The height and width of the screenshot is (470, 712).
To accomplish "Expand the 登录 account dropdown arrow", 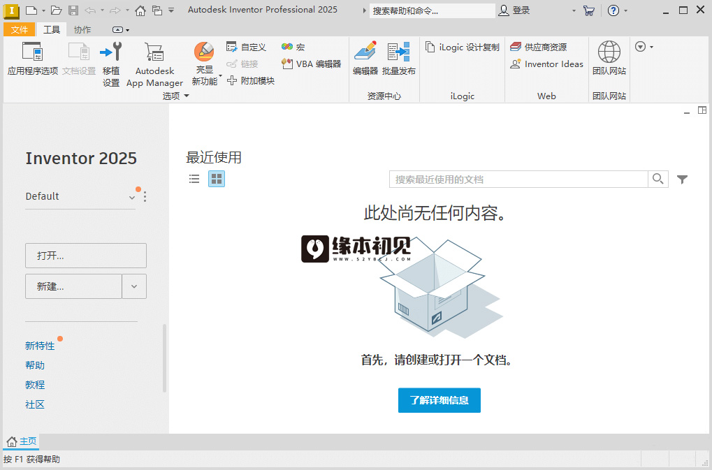I will coord(574,10).
